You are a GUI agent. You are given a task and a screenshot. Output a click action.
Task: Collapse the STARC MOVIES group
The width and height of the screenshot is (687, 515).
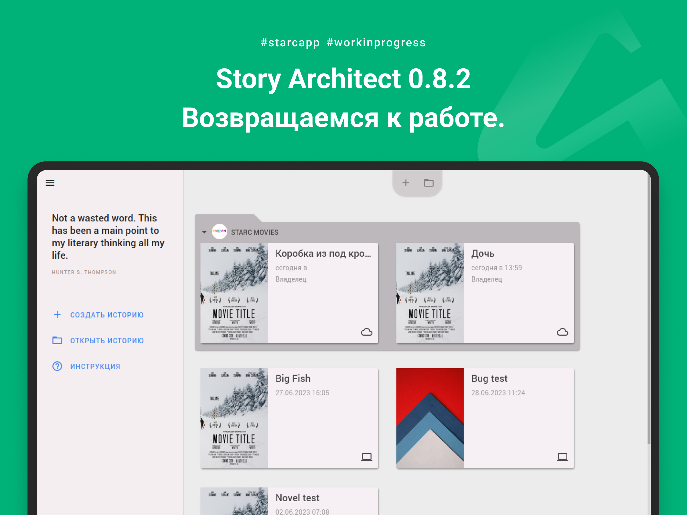click(204, 232)
